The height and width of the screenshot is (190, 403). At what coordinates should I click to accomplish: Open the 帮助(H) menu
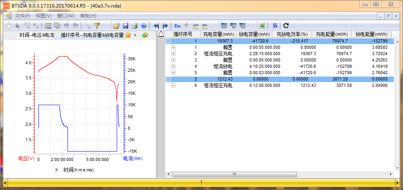point(88,15)
